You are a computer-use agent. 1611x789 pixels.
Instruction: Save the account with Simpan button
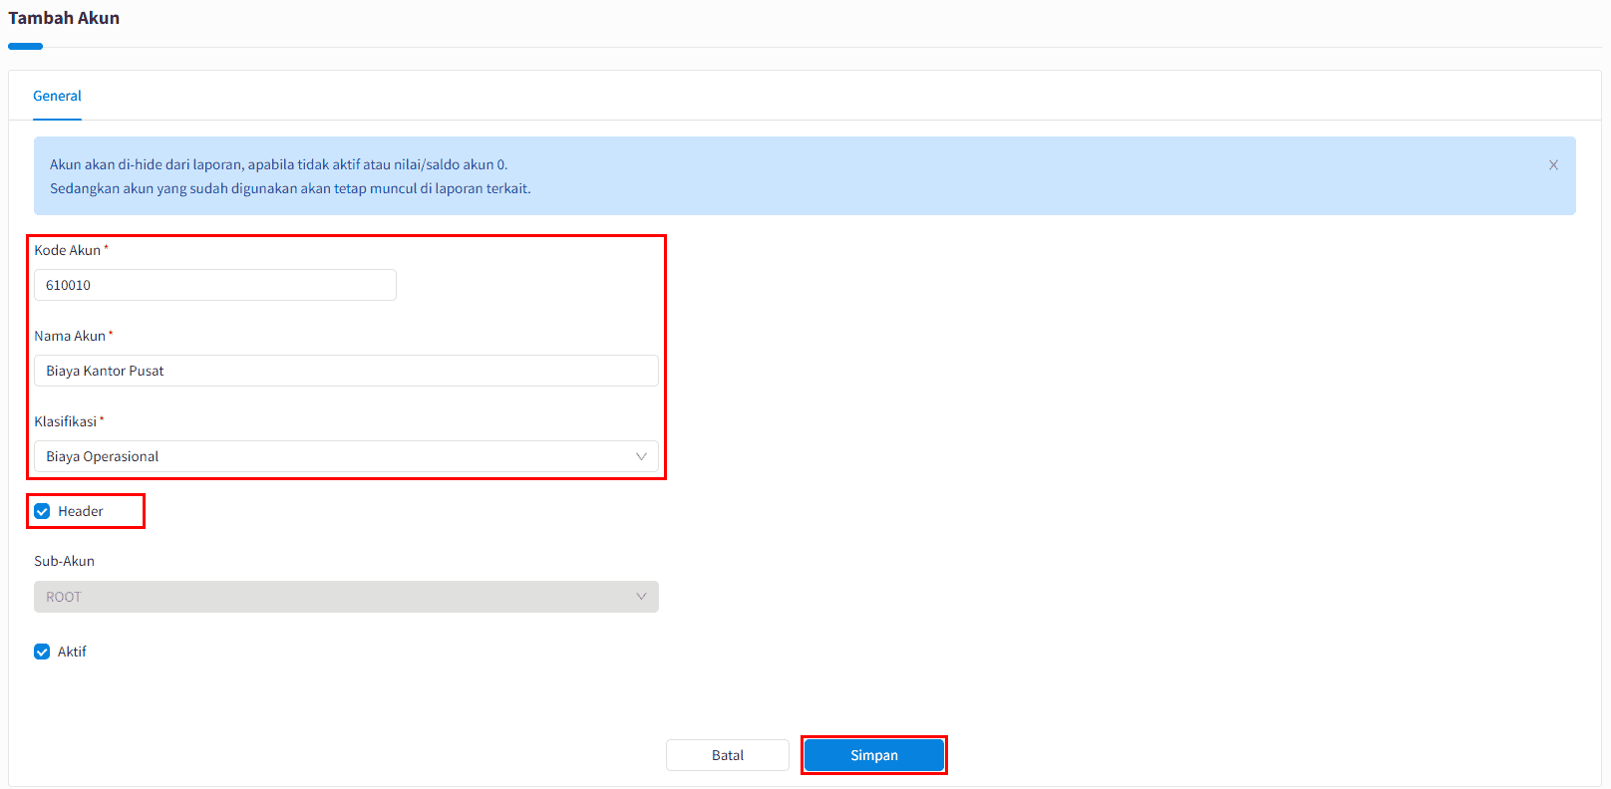[x=874, y=755]
